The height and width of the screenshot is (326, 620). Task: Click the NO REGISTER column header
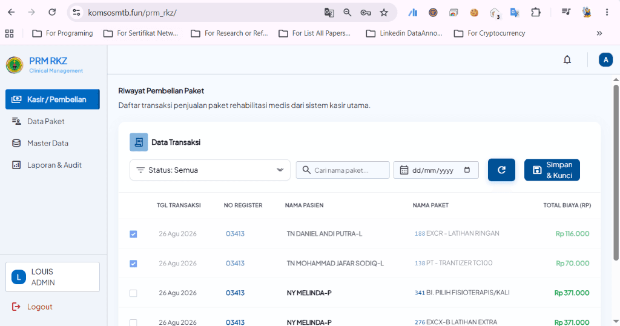pos(243,205)
